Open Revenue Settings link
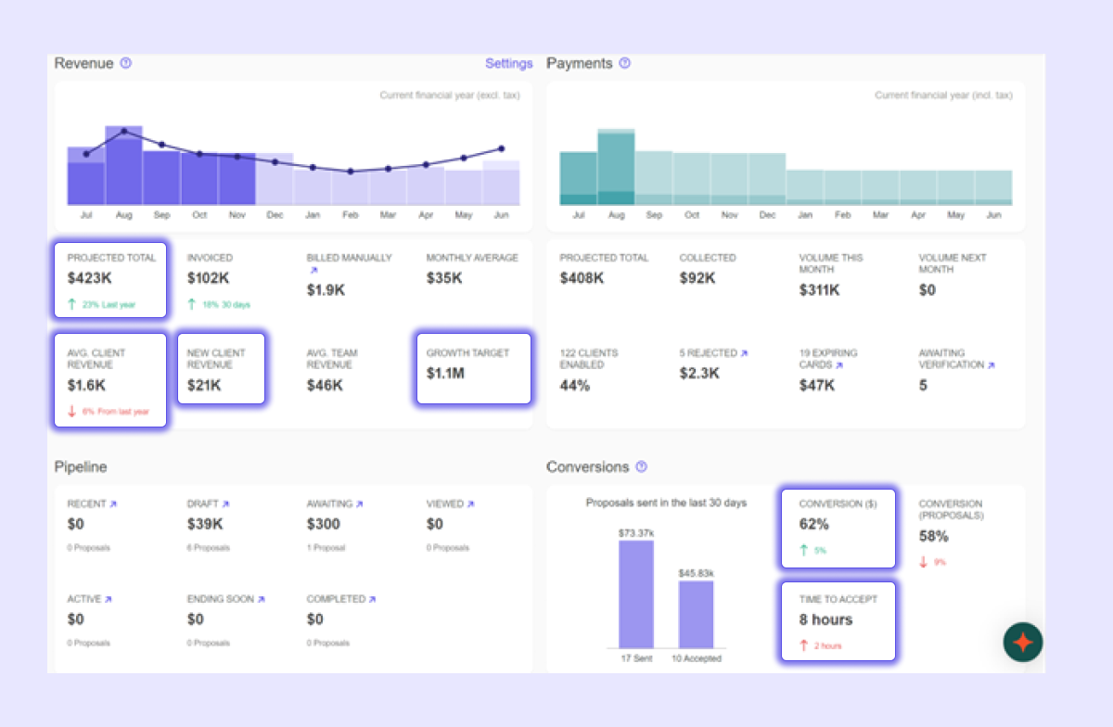This screenshot has width=1113, height=727. [x=508, y=64]
